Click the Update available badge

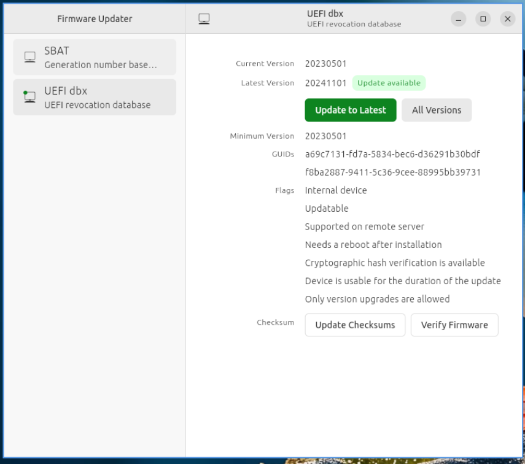tap(389, 83)
